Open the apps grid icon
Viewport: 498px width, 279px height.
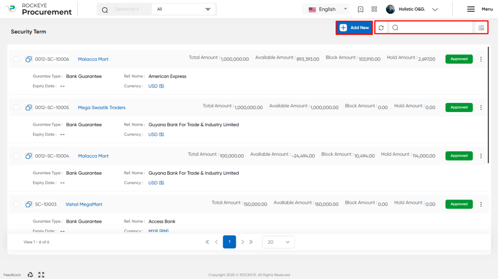[374, 9]
